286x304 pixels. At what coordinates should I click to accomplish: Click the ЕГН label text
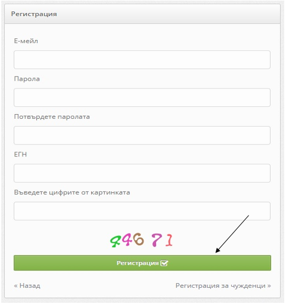[20, 155]
